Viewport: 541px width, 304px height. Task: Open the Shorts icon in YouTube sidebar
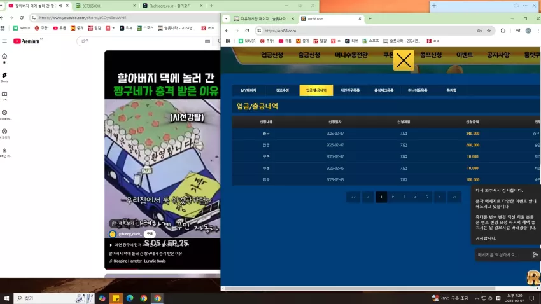tap(4, 75)
